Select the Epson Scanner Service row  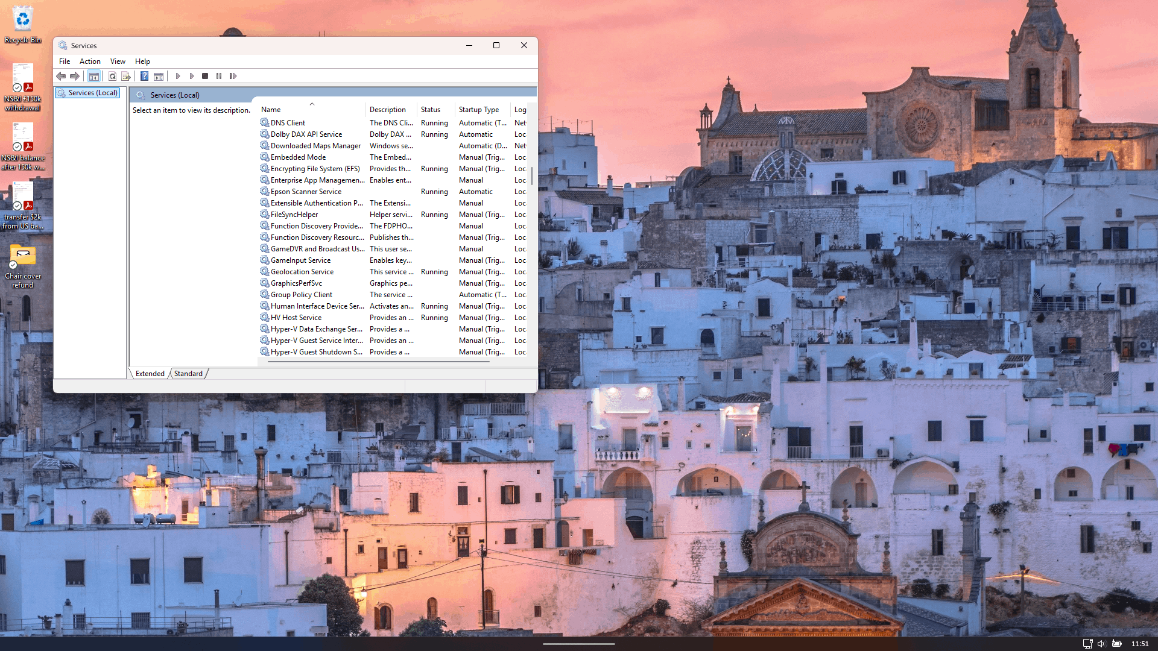pyautogui.click(x=392, y=192)
